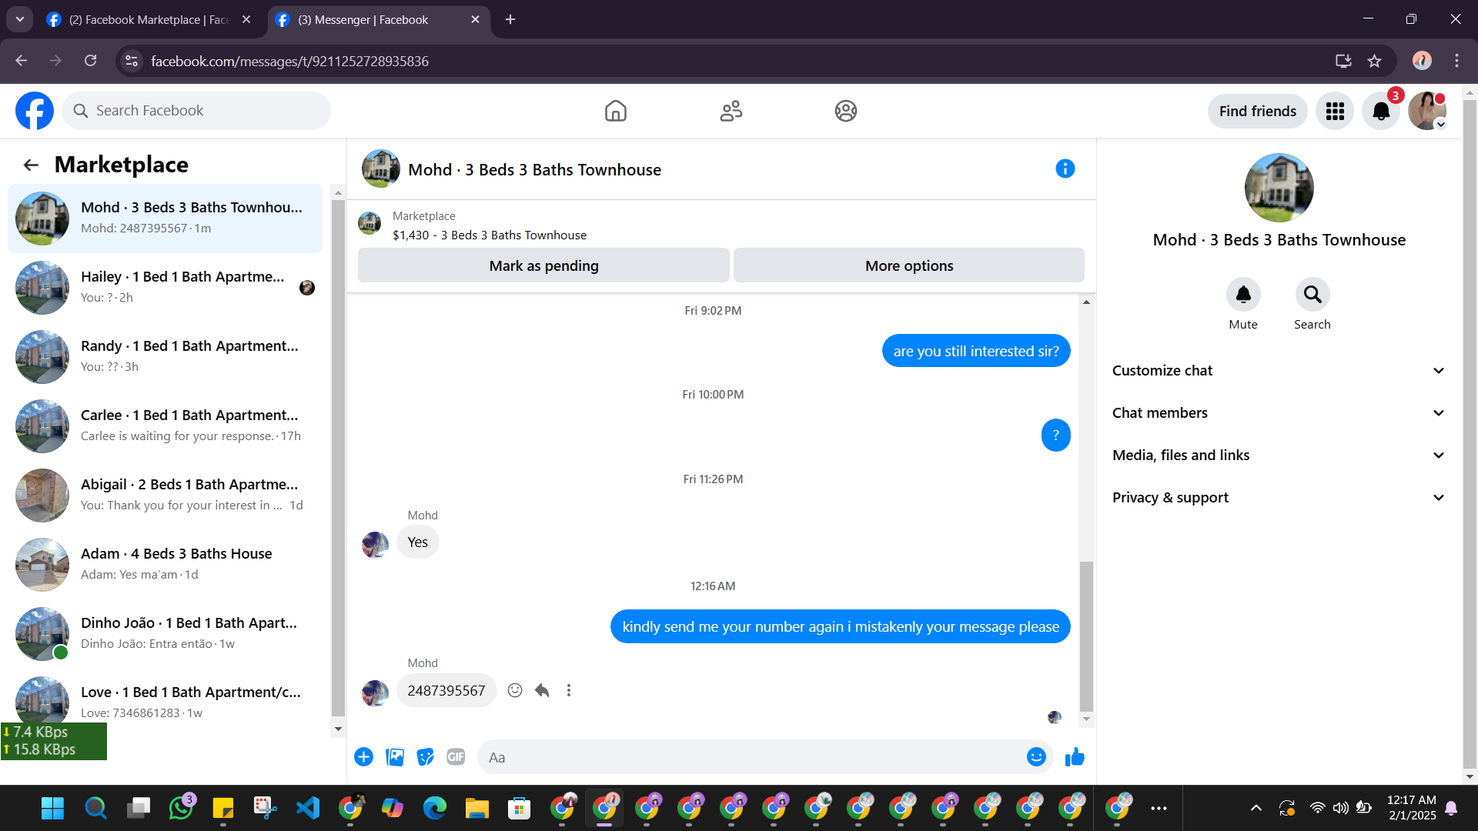1478x831 pixels.
Task: Expand the Chat members section
Action: [1279, 413]
